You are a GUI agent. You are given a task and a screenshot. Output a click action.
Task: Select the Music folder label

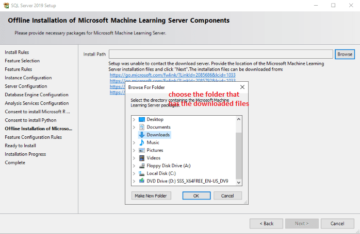153,142
